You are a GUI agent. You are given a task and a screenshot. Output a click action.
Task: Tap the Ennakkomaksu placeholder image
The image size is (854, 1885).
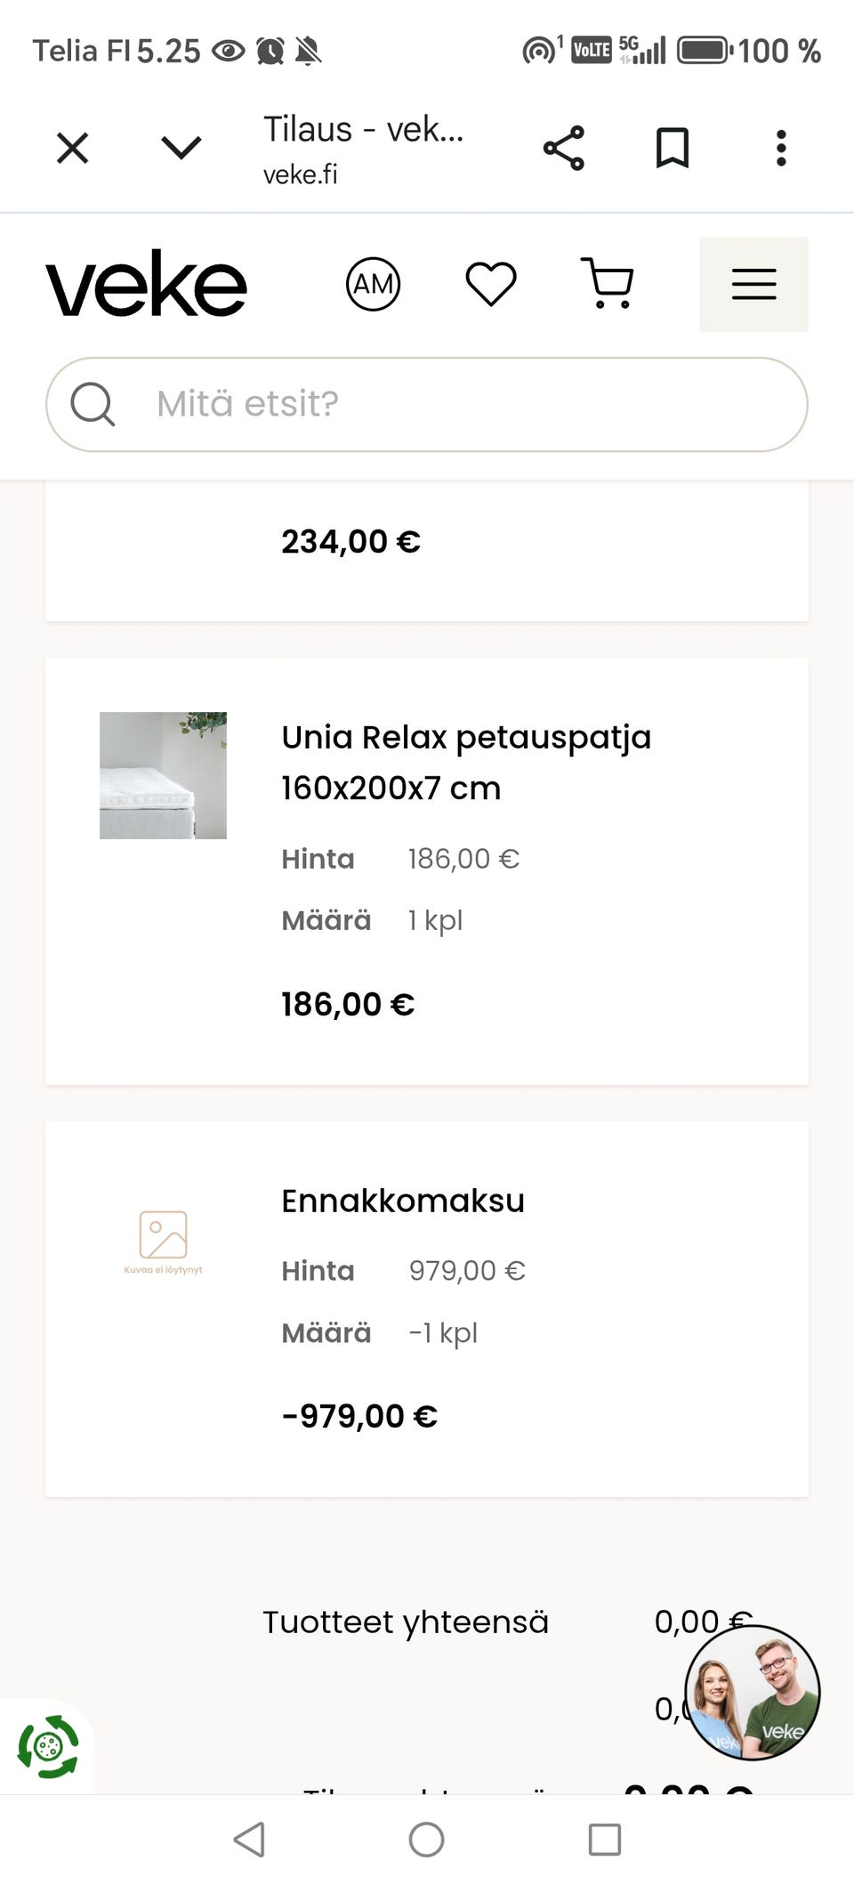click(x=163, y=1242)
